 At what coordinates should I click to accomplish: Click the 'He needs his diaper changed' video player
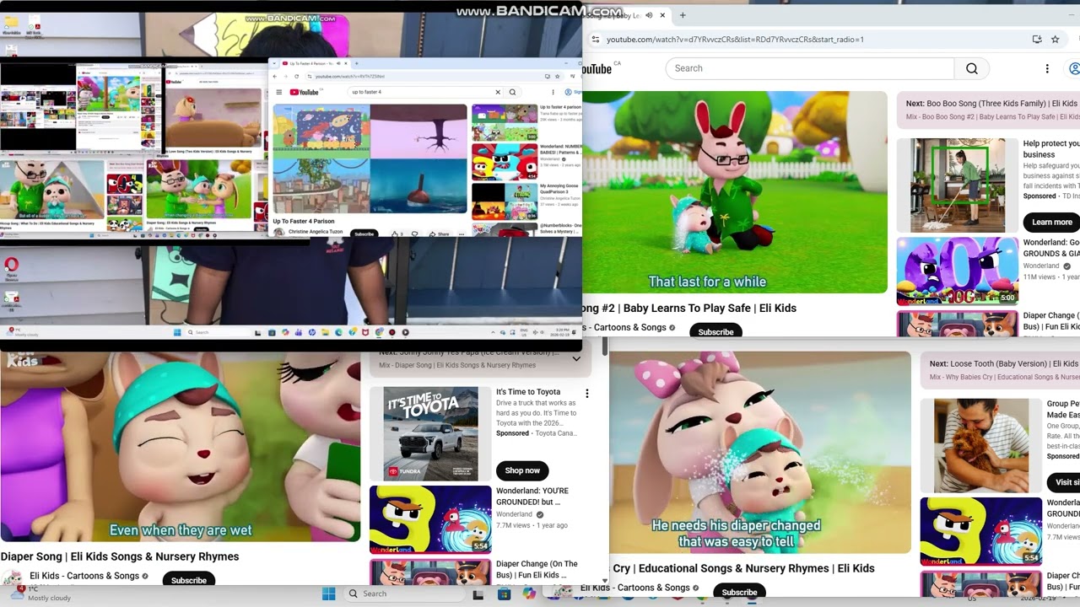(x=759, y=453)
